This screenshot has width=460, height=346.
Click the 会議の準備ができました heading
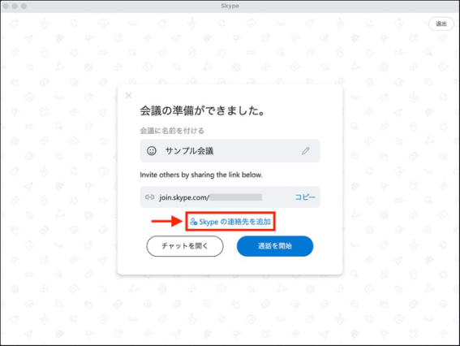[203, 111]
